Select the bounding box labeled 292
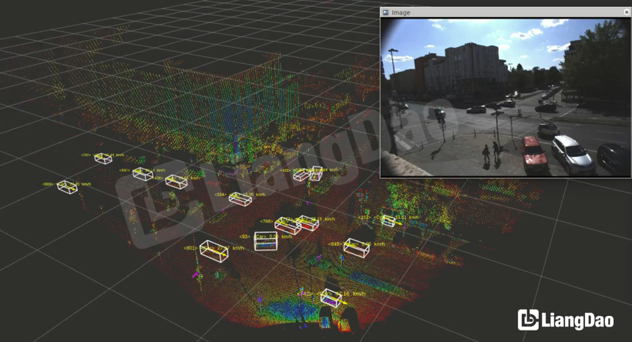Screen dimensions: 632x342 [103, 159]
